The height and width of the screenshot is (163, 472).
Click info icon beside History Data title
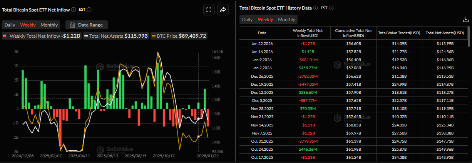tap(315, 8)
